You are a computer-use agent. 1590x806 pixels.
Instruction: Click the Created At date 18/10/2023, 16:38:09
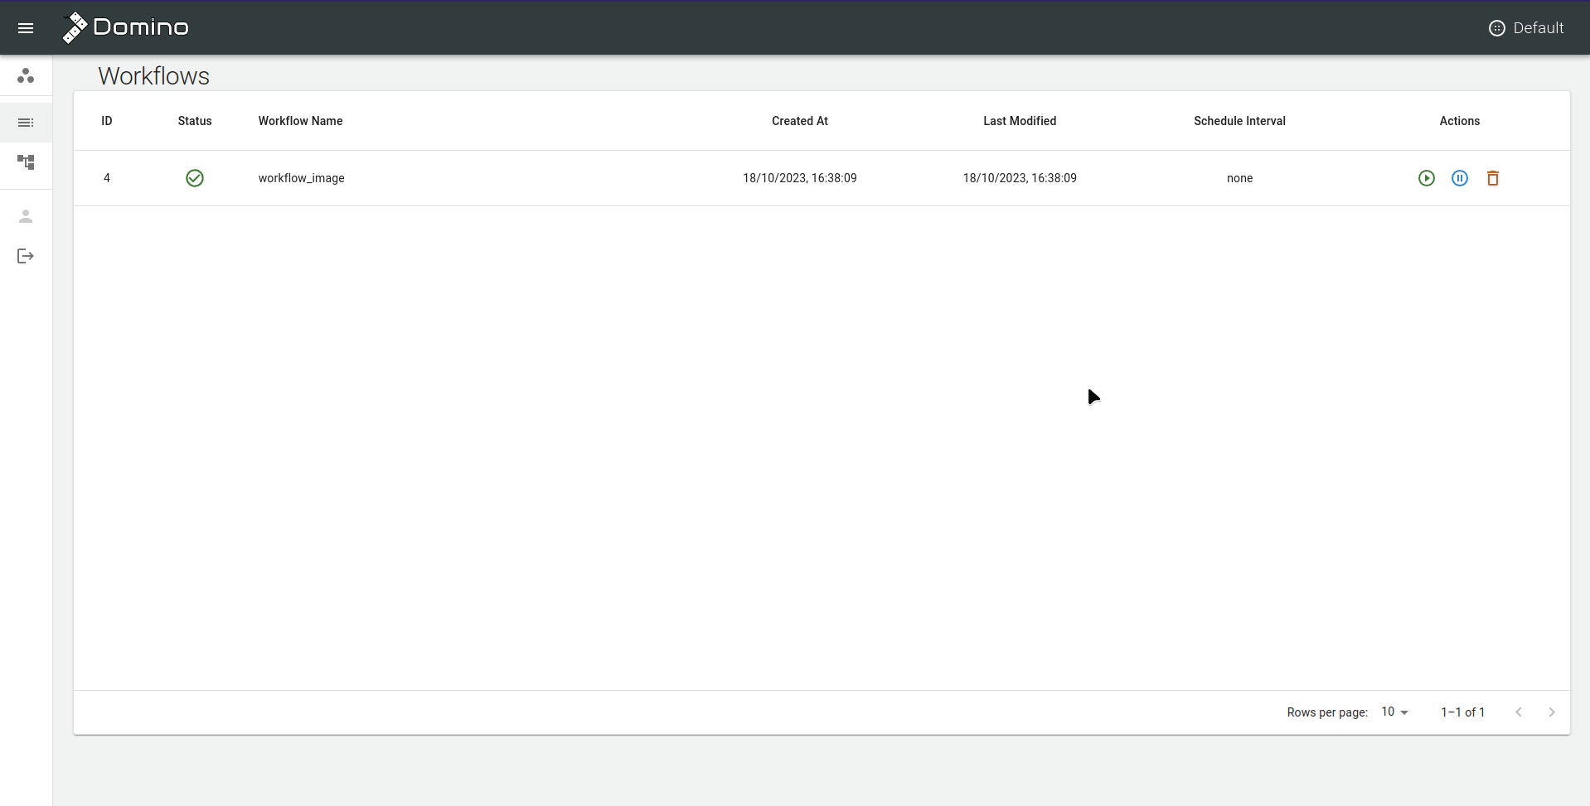coord(800,178)
